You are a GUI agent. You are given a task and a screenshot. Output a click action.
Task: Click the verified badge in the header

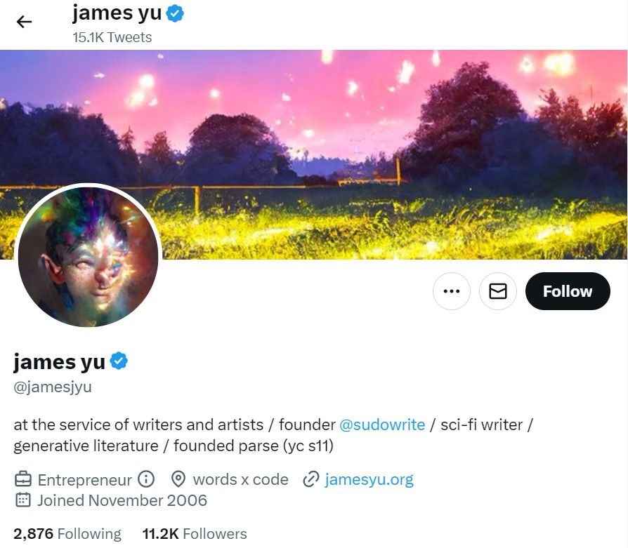coord(175,13)
